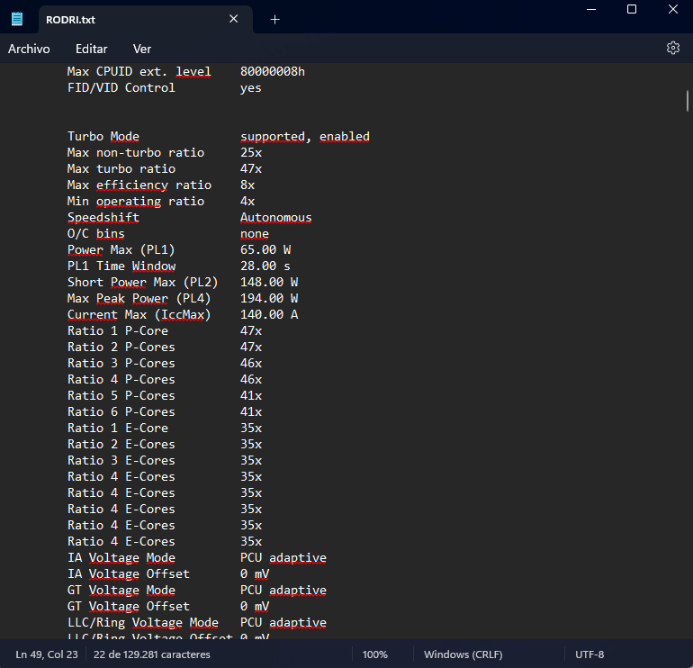Click 'GT Voltage Offset' label
693x668 pixels.
(x=128, y=607)
